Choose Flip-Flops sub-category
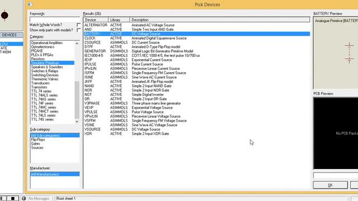 click(x=55, y=140)
